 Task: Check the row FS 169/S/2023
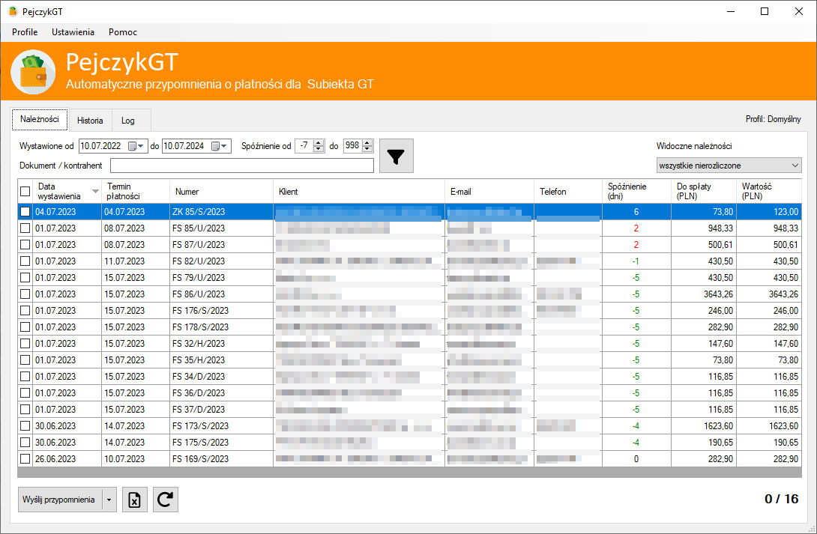click(x=25, y=459)
